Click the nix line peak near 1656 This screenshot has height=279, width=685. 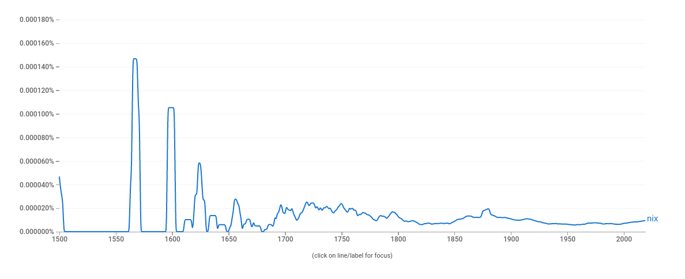click(x=235, y=199)
